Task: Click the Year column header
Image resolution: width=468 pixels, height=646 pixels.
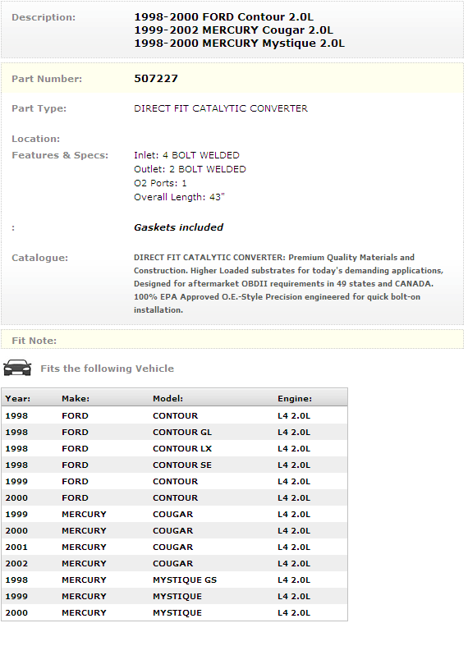Action: [x=18, y=398]
